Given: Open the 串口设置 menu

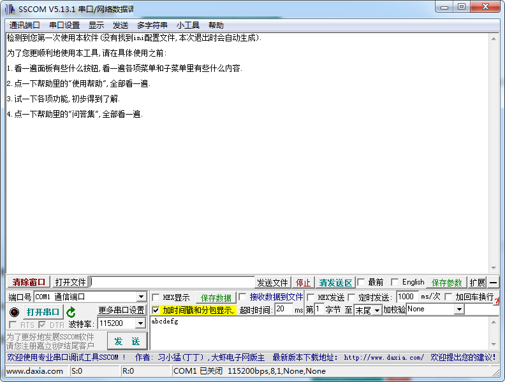Looking at the screenshot, I should pos(64,25).
